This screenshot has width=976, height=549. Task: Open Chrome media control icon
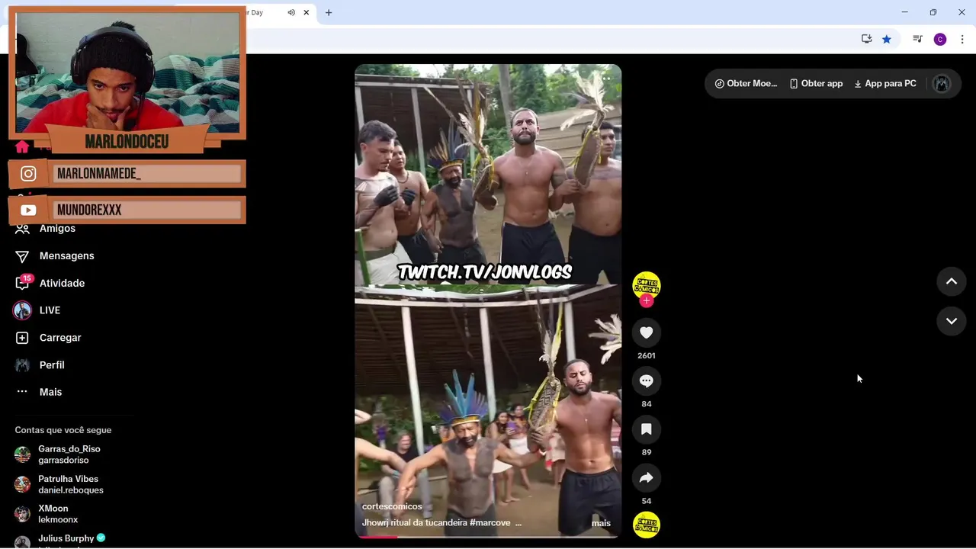point(917,39)
